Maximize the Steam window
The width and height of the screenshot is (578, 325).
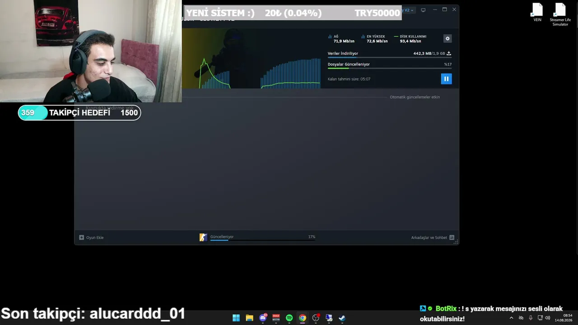click(x=444, y=9)
